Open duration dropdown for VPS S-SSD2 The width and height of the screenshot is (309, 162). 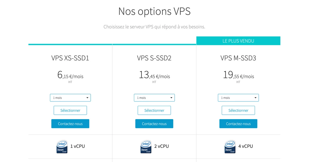tap(154, 98)
